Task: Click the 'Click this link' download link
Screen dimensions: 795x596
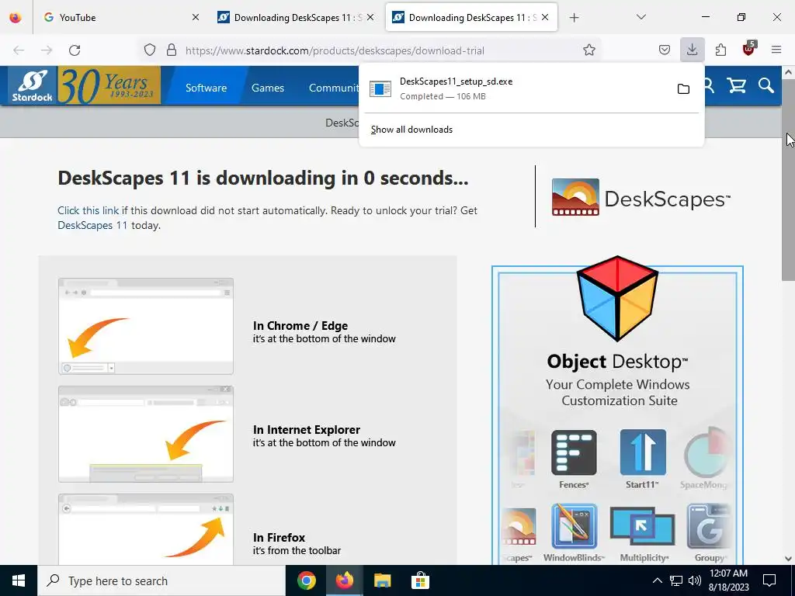Action: click(x=89, y=210)
